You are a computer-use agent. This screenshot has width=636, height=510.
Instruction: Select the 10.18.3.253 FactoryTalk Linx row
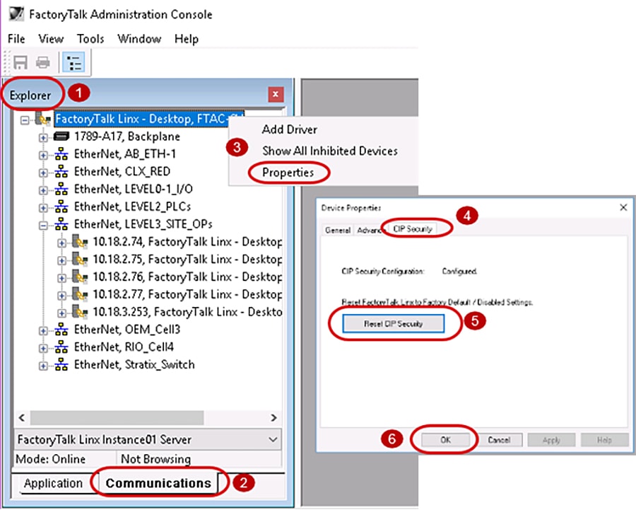pos(187,312)
